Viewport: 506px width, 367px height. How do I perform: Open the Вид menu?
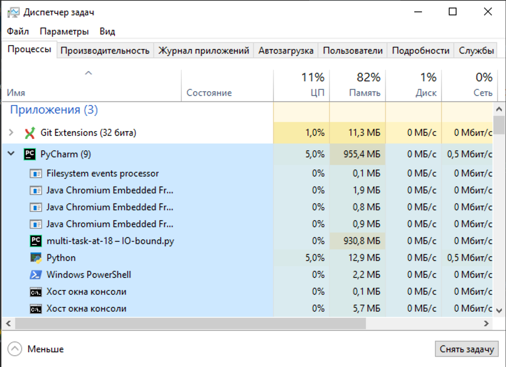point(107,32)
